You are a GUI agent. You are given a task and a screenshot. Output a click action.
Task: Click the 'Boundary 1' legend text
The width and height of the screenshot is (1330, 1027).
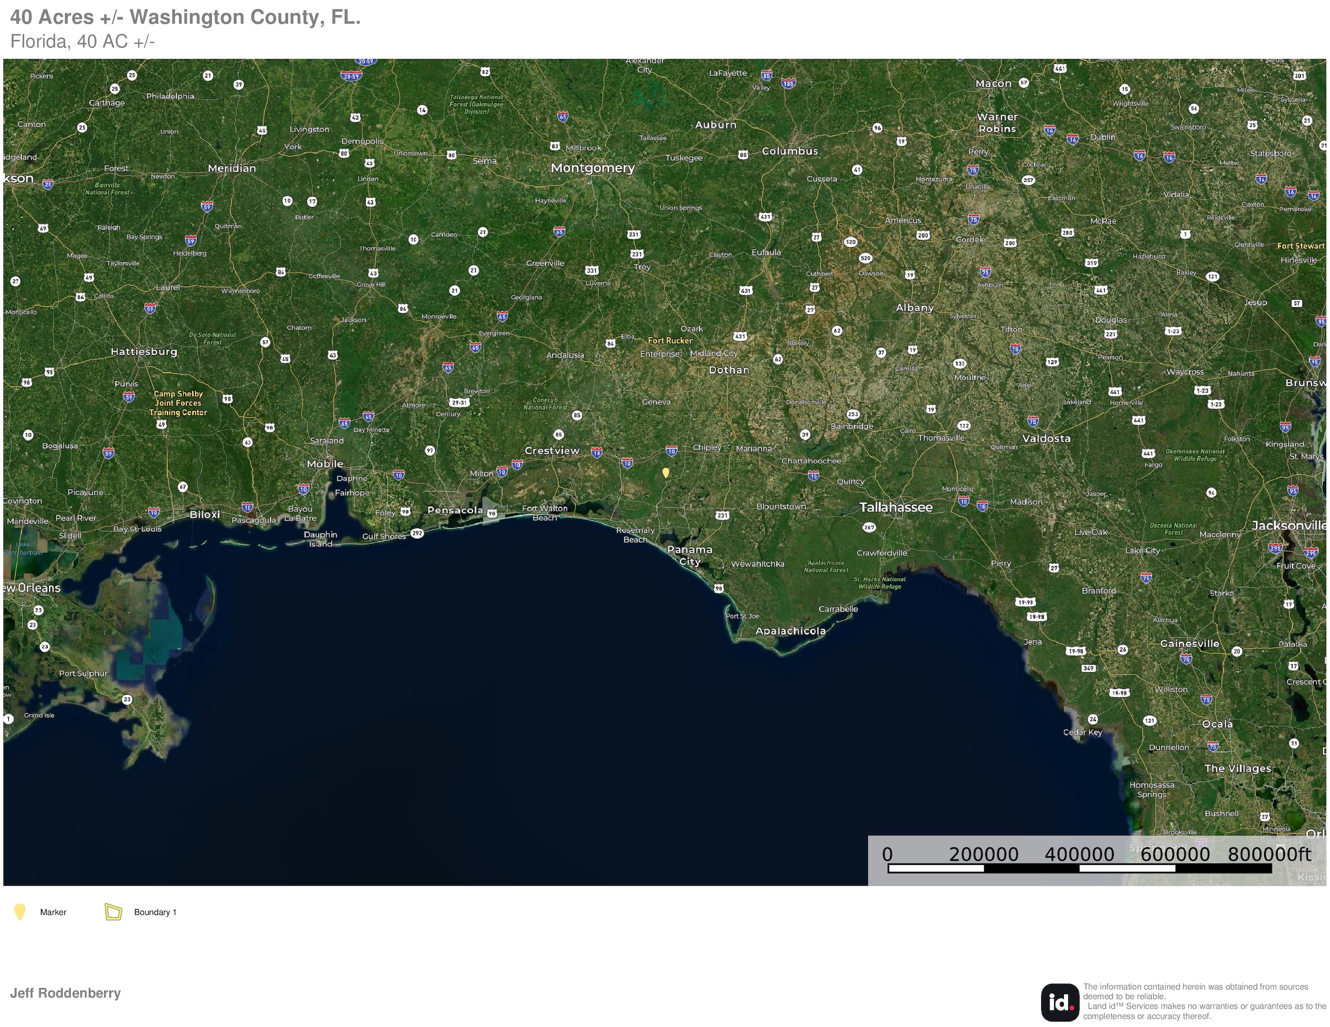(155, 912)
